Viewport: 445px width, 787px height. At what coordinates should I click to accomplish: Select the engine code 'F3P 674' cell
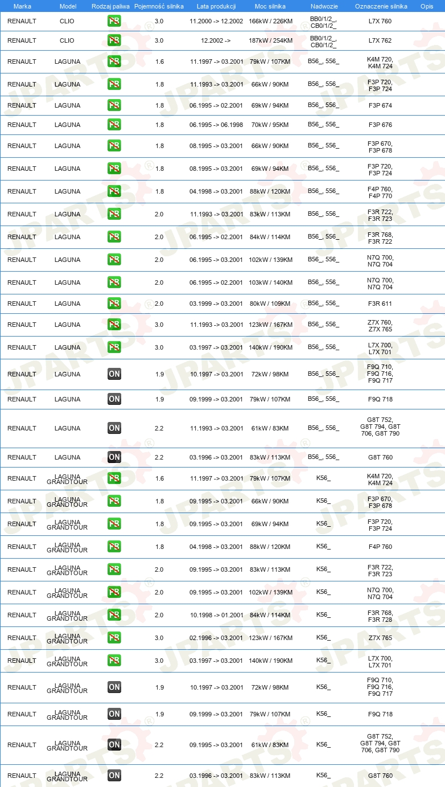tap(380, 105)
